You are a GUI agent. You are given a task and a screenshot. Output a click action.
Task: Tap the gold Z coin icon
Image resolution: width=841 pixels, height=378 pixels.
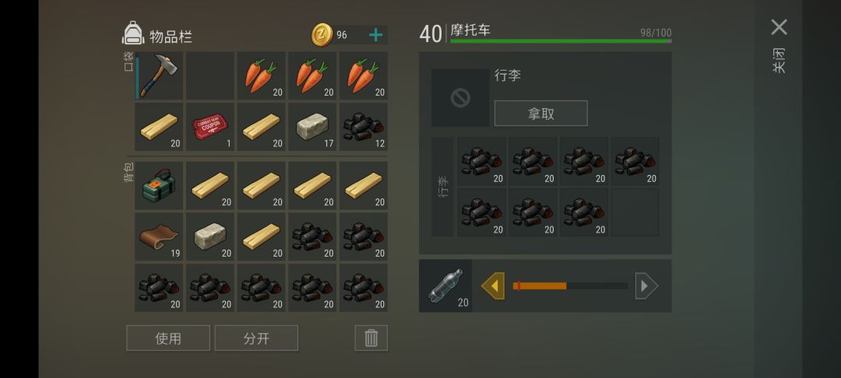click(x=322, y=35)
